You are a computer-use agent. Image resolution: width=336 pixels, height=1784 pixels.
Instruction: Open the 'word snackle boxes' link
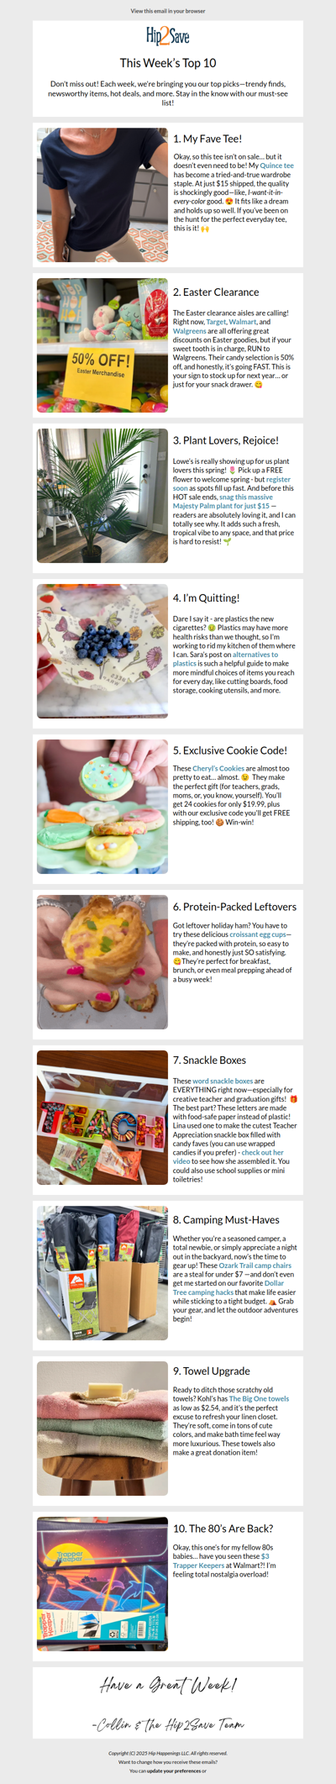[x=223, y=1081]
